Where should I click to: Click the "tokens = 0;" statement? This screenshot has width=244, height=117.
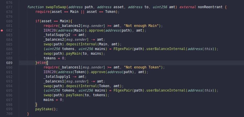pyautogui.click(x=55, y=58)
